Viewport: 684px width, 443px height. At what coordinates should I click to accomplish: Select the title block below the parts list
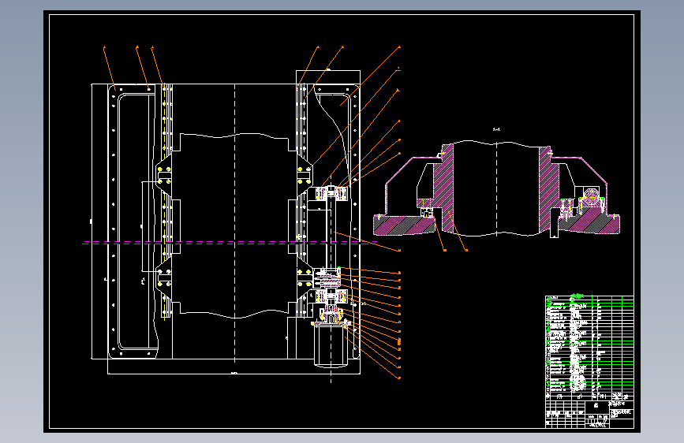click(589, 414)
